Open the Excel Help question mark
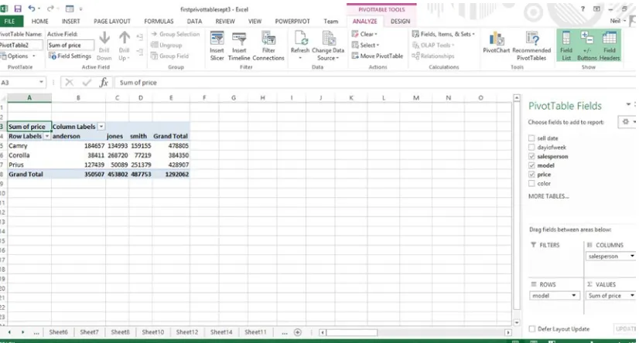The width and height of the screenshot is (639, 343). (x=583, y=8)
